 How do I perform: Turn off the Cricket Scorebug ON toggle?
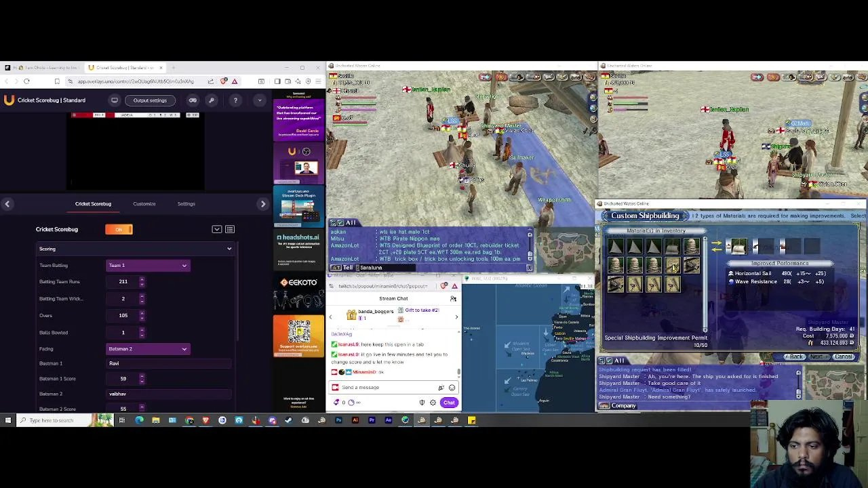point(119,230)
